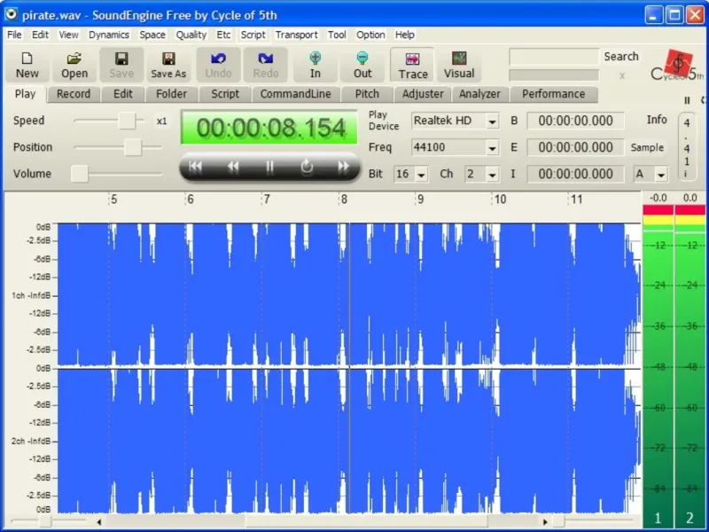Select the Play tab
The image size is (709, 532).
point(25,94)
